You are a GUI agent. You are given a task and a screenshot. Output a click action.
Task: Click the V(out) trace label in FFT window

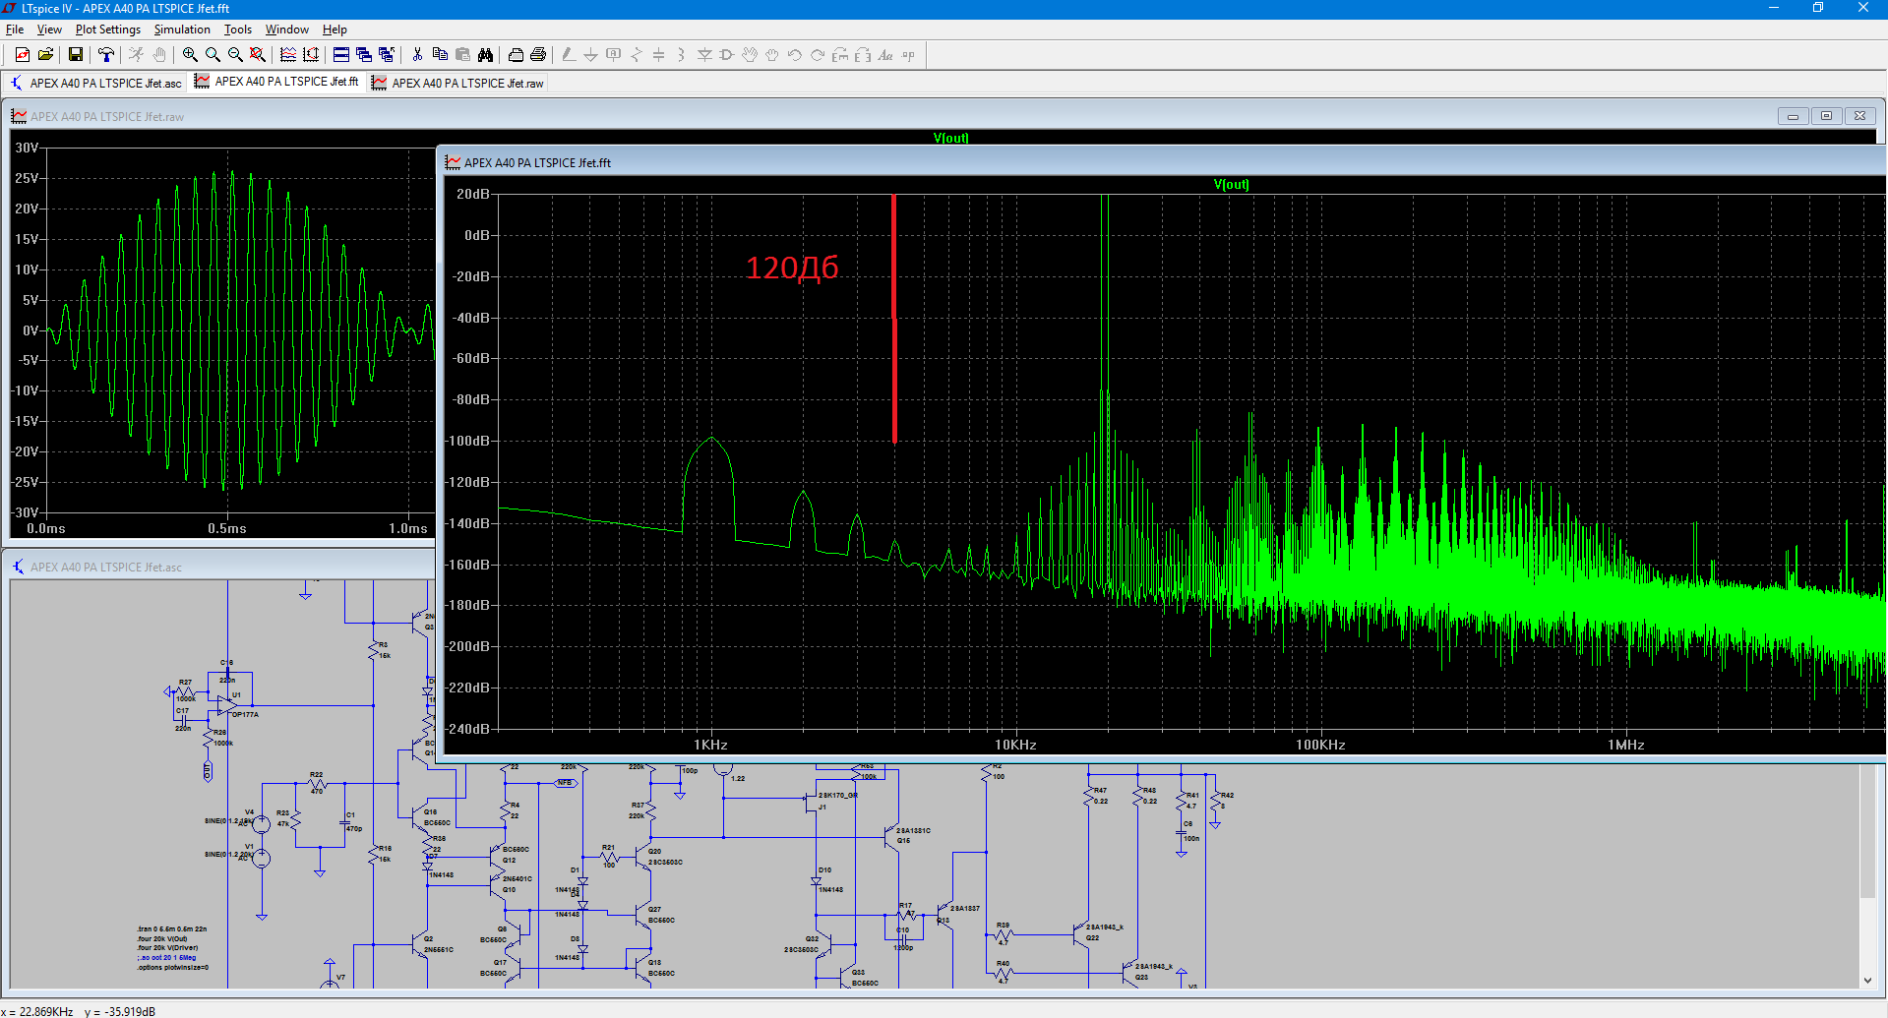coord(1231,184)
